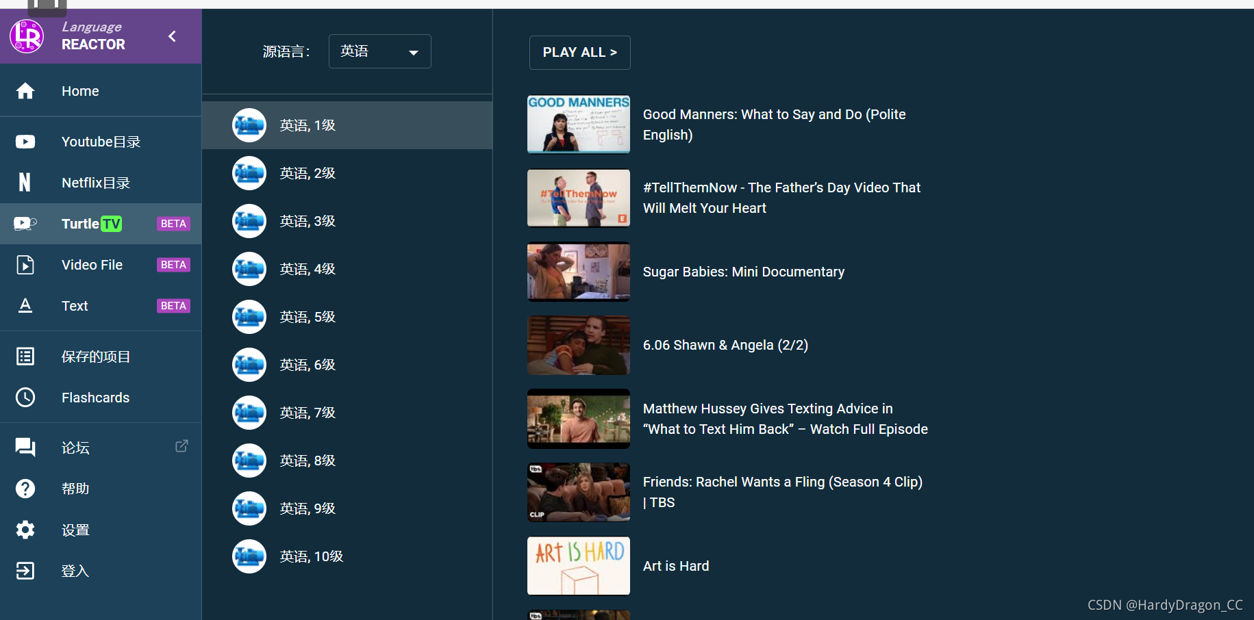
Task: Click the Language Reactor logo icon
Action: 27,36
